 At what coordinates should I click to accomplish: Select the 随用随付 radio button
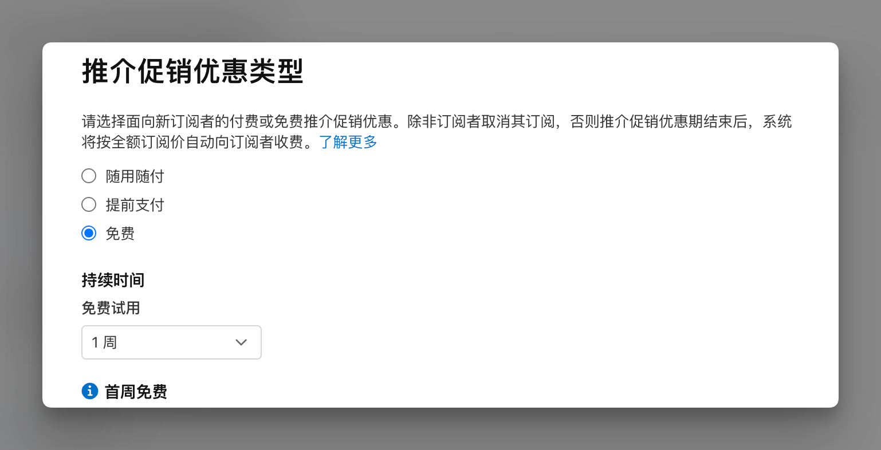tap(89, 176)
